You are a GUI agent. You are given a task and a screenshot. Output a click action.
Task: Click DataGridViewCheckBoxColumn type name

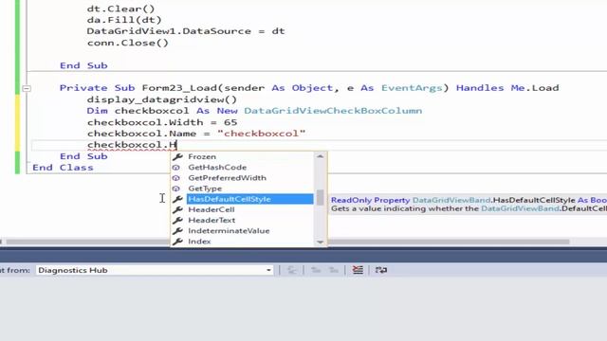click(333, 111)
